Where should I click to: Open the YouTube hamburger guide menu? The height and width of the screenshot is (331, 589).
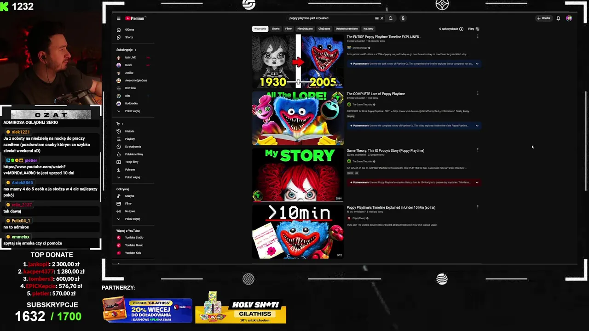click(x=118, y=18)
